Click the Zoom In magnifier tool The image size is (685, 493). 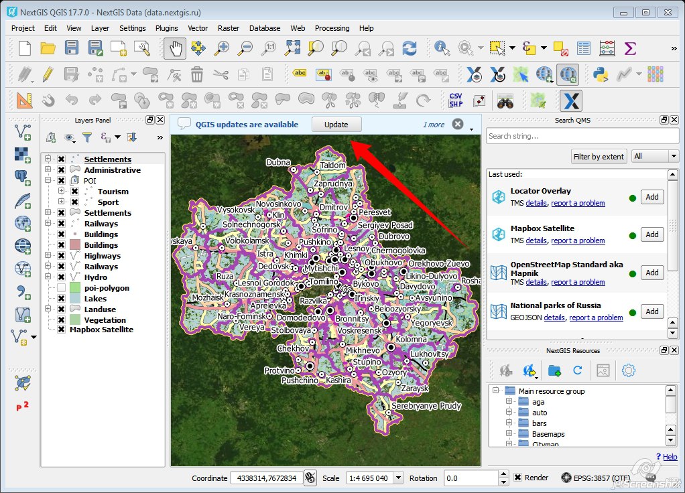click(x=222, y=48)
